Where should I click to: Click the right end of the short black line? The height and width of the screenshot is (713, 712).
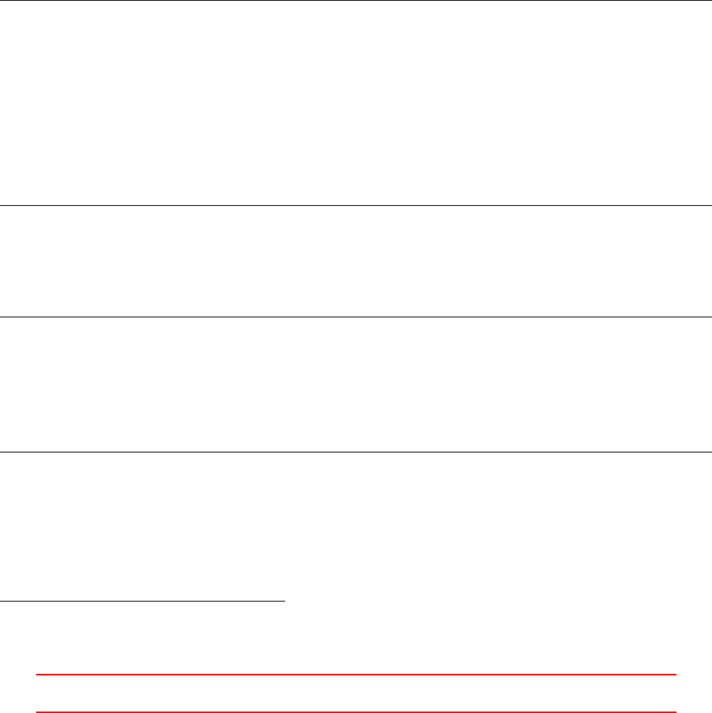(284, 601)
